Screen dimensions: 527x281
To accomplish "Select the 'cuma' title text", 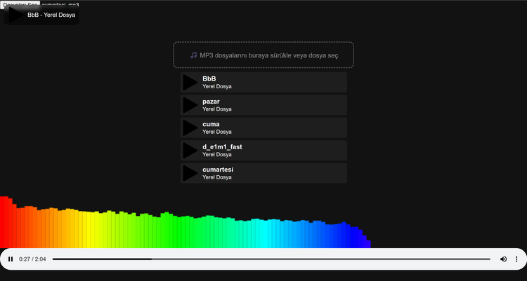I will point(211,125).
